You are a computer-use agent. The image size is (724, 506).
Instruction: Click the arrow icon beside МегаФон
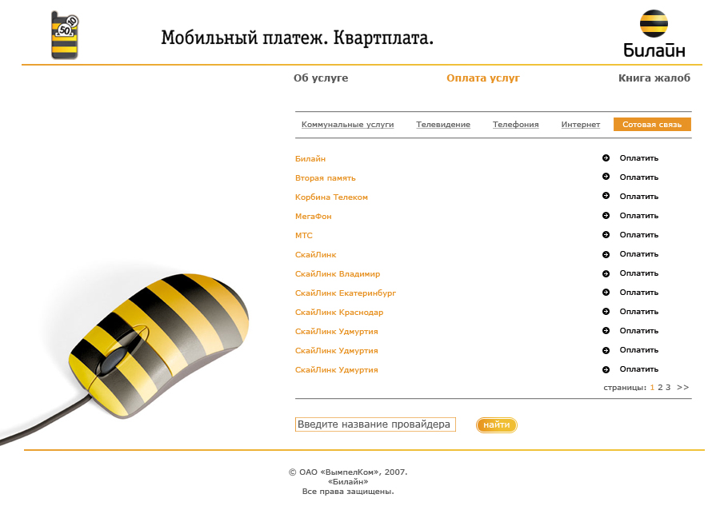(x=606, y=215)
